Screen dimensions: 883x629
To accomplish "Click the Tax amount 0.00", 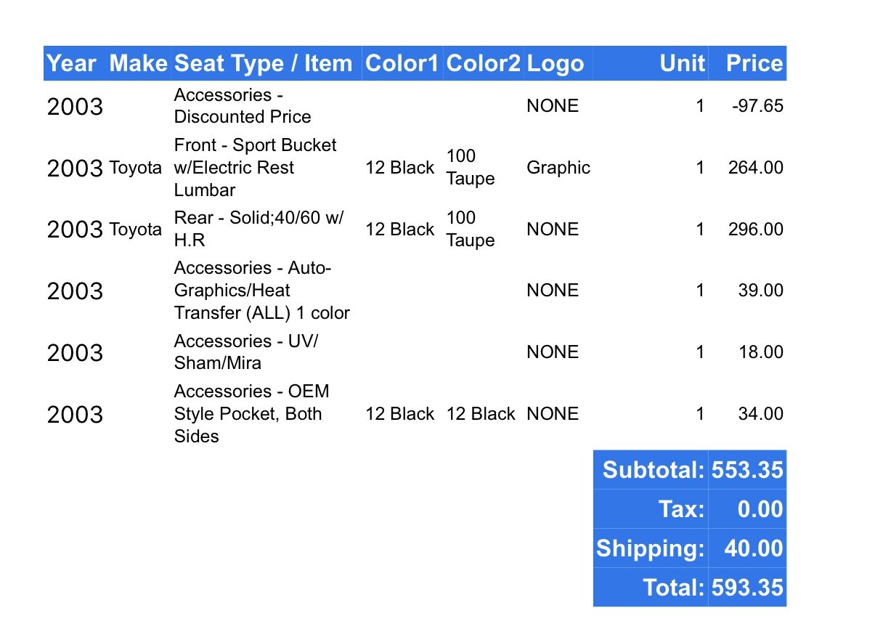I will click(x=760, y=509).
